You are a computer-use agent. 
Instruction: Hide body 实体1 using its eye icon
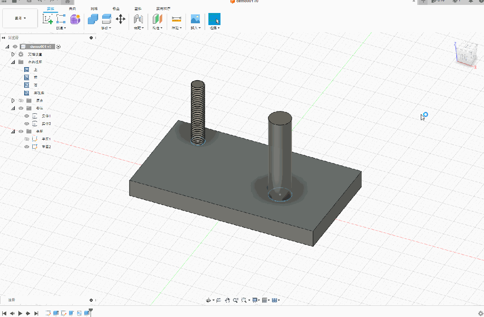tap(26, 116)
